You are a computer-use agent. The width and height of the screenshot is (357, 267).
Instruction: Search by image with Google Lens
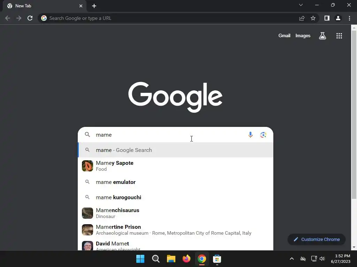pyautogui.click(x=263, y=135)
